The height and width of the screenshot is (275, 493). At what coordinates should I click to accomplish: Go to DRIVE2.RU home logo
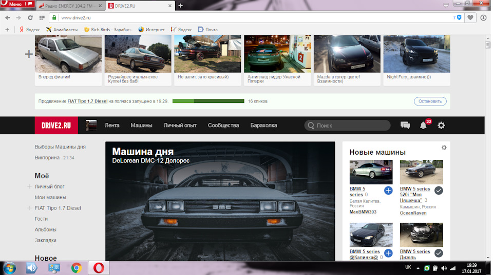click(56, 125)
